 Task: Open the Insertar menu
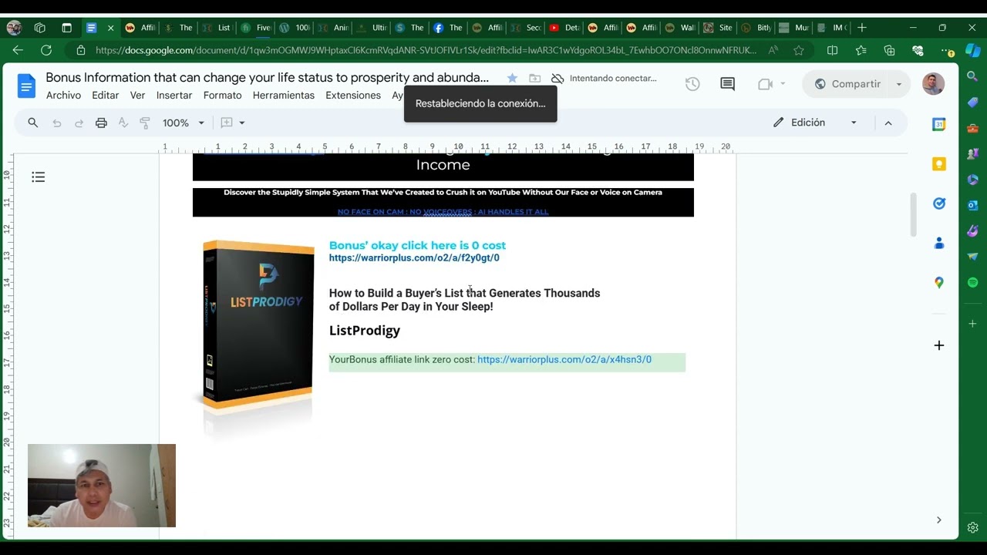[x=174, y=95]
